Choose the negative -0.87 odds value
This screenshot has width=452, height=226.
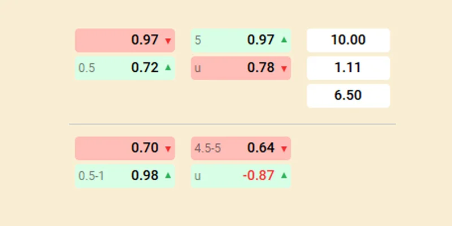(x=258, y=176)
